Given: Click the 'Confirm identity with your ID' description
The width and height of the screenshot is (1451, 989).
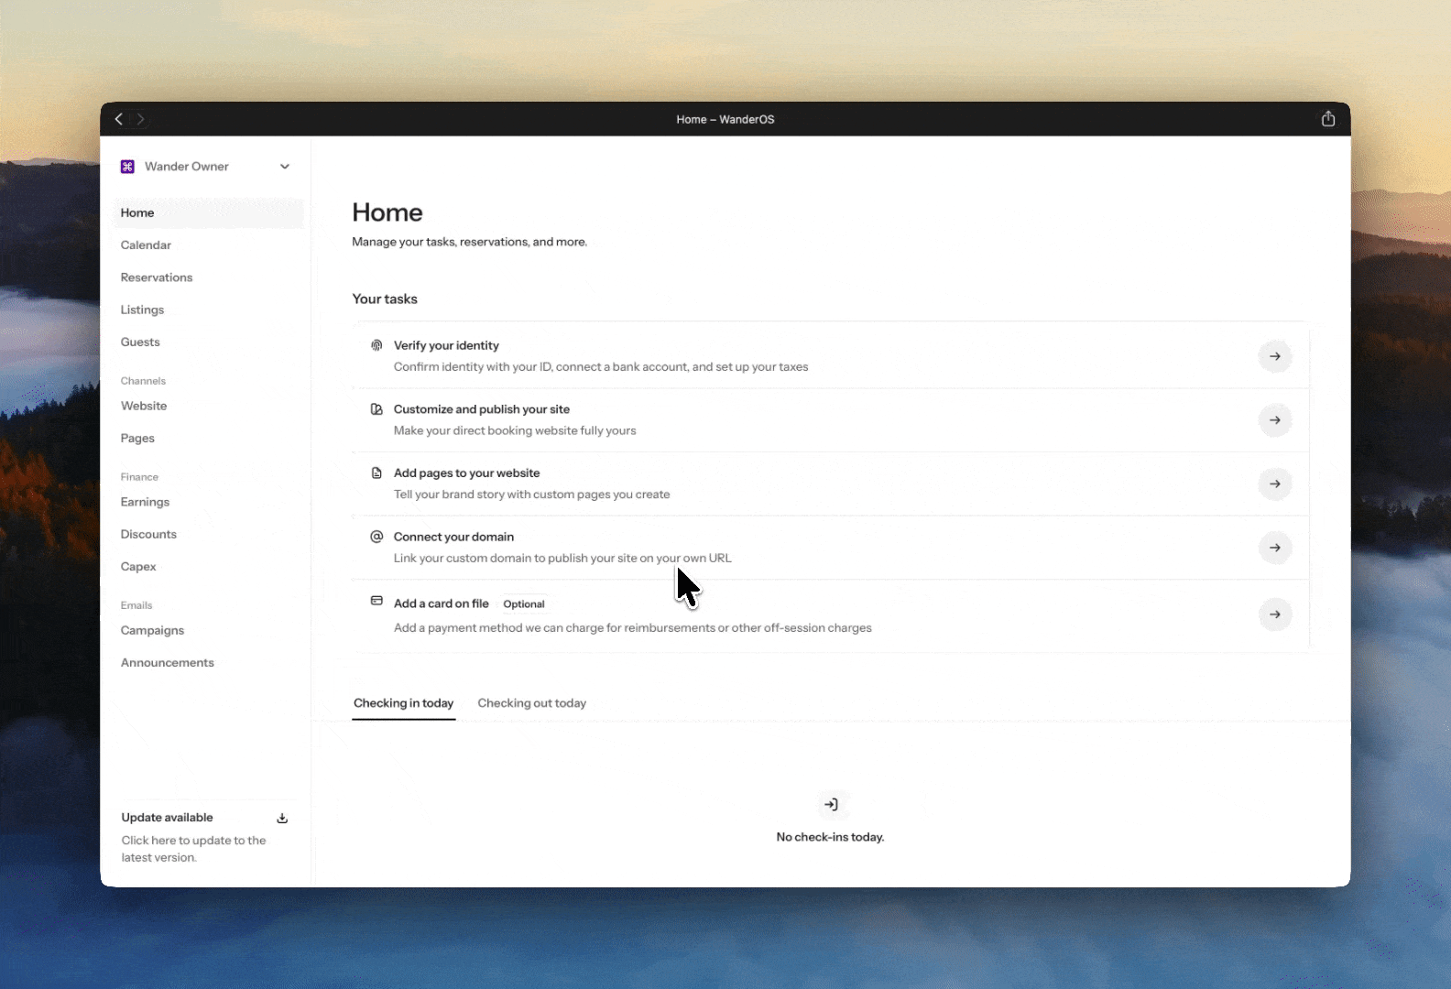Looking at the screenshot, I should tap(601, 366).
